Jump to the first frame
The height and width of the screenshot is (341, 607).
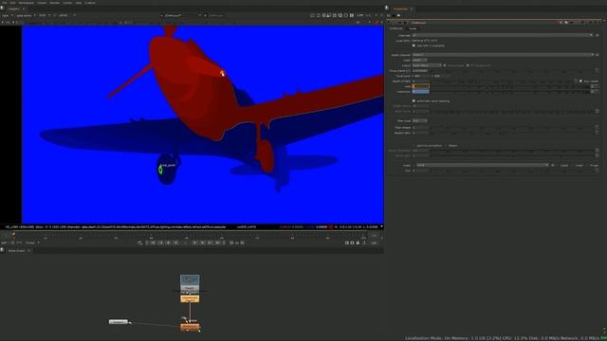pyautogui.click(x=154, y=242)
